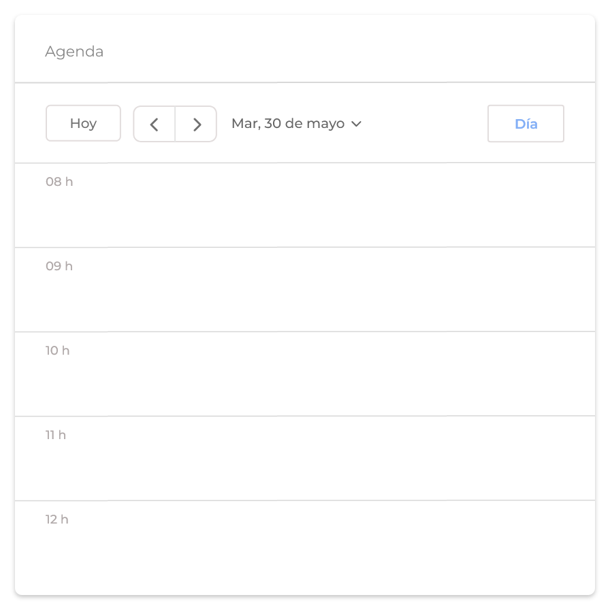Click the "10 h" hour label
610x610 pixels.
58,351
